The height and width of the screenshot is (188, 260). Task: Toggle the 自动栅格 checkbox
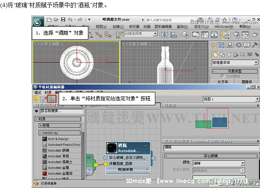point(223,76)
